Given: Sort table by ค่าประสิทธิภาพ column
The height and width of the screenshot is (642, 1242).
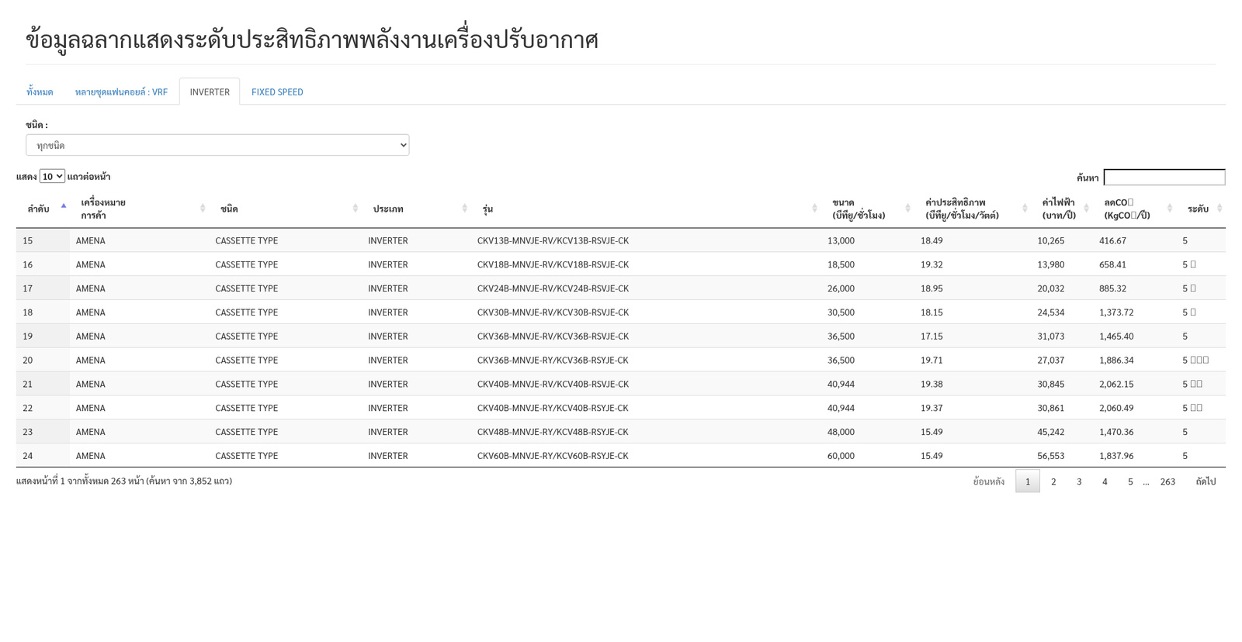Looking at the screenshot, I should pyautogui.click(x=973, y=209).
